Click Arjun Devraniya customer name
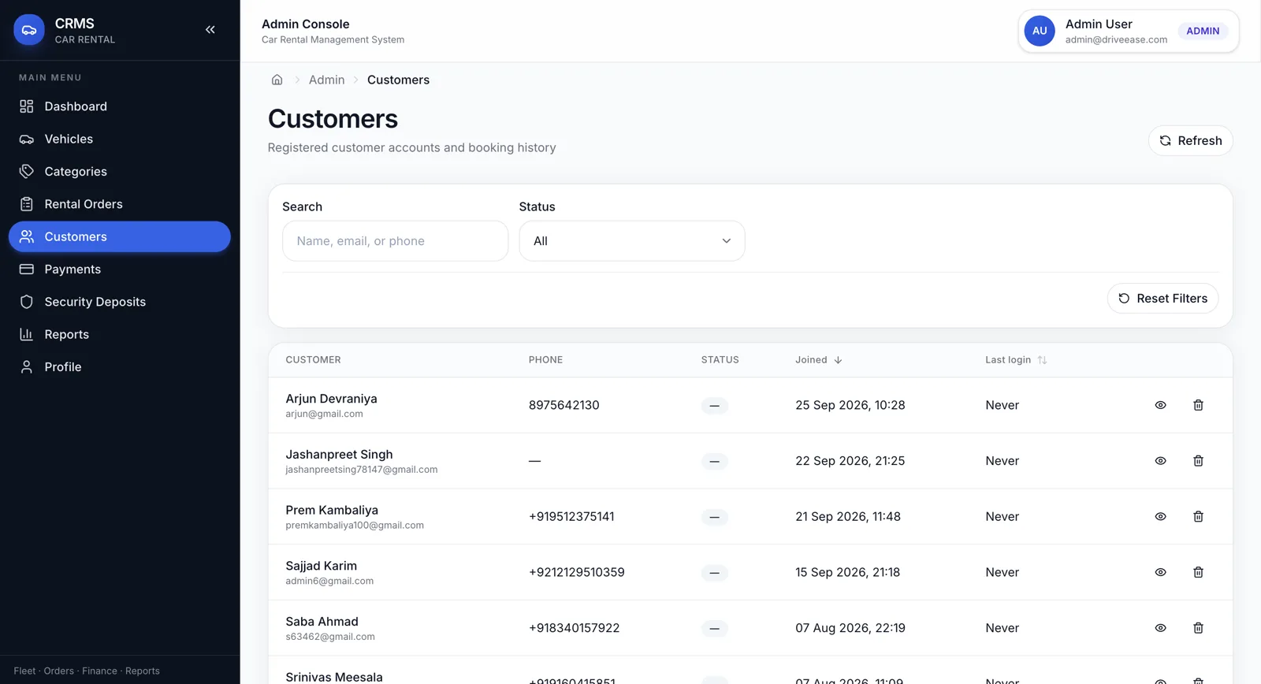 (331, 399)
